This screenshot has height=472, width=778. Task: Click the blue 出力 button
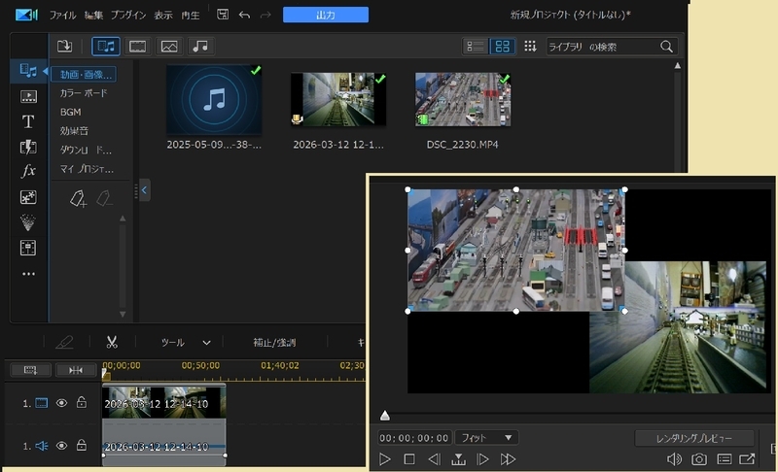click(x=326, y=15)
